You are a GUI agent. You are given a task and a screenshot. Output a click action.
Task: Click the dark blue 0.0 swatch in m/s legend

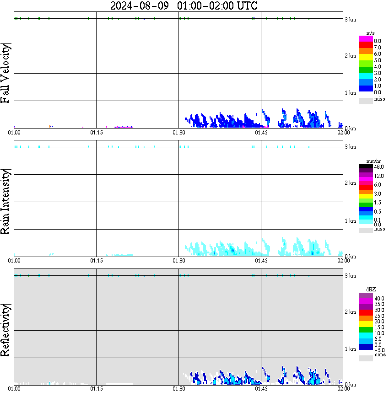coord(366,89)
